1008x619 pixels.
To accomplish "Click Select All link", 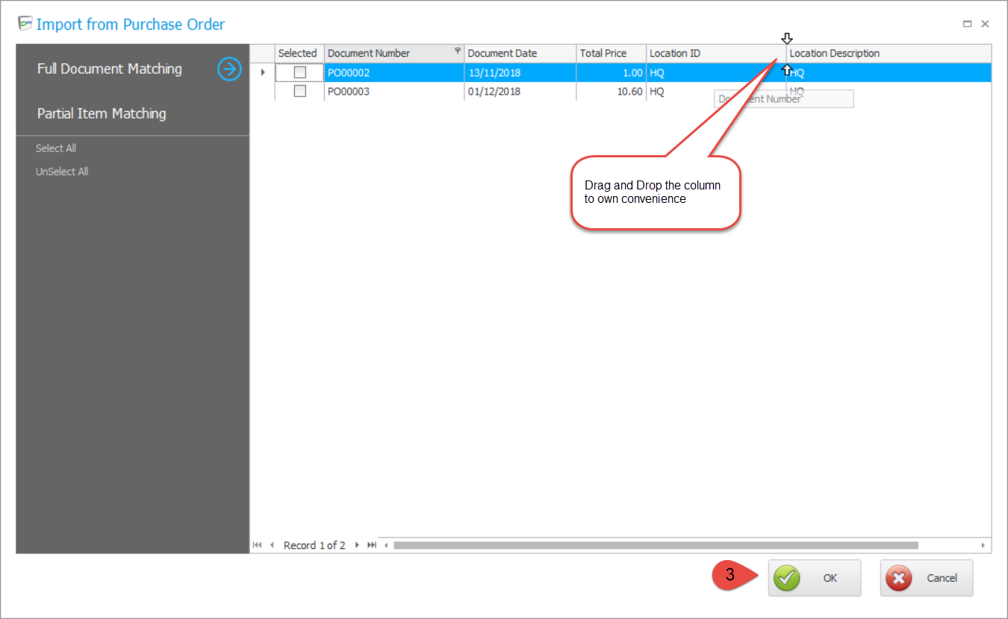I will pos(56,148).
